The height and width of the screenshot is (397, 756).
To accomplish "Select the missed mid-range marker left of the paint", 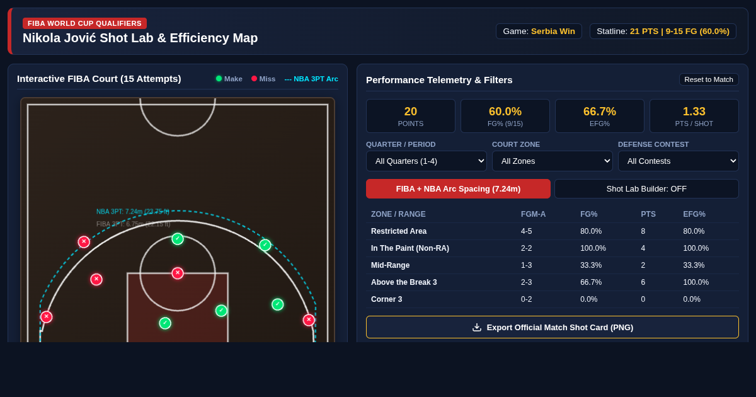I will click(96, 279).
